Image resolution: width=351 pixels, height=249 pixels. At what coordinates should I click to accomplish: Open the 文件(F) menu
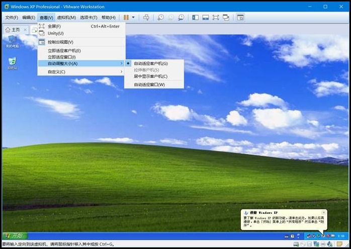tap(12, 18)
